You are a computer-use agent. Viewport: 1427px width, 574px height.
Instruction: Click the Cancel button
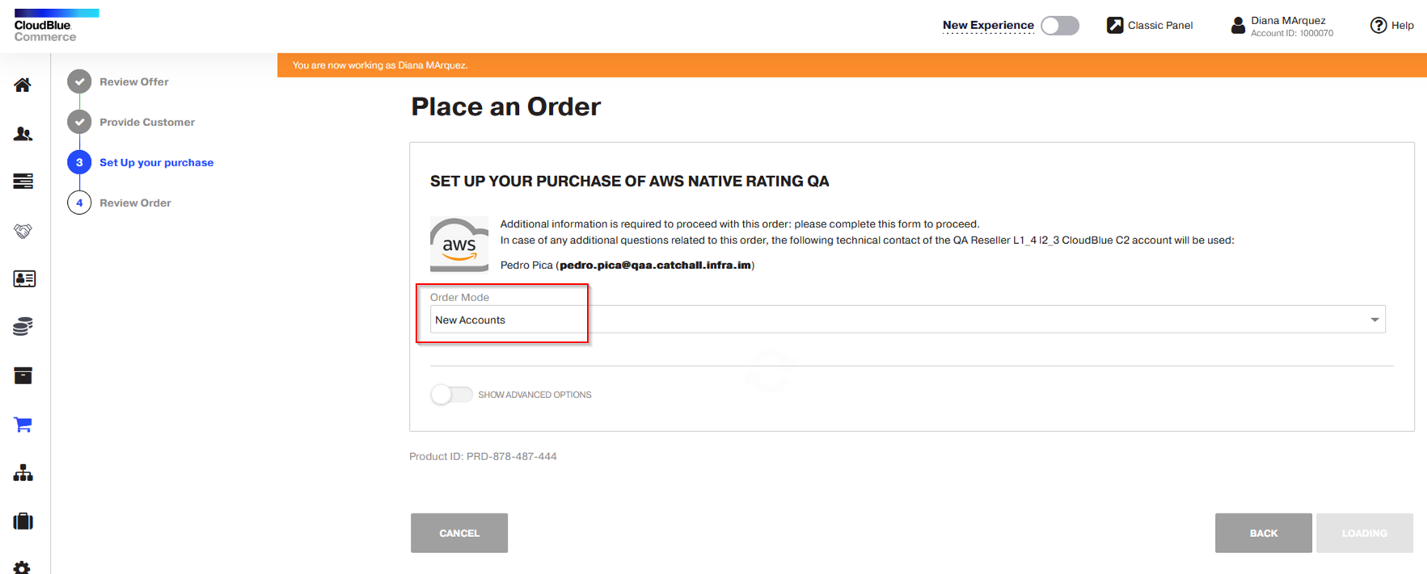[458, 533]
